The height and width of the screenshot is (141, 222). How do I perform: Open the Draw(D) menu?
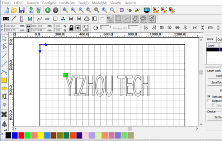[33, 3]
